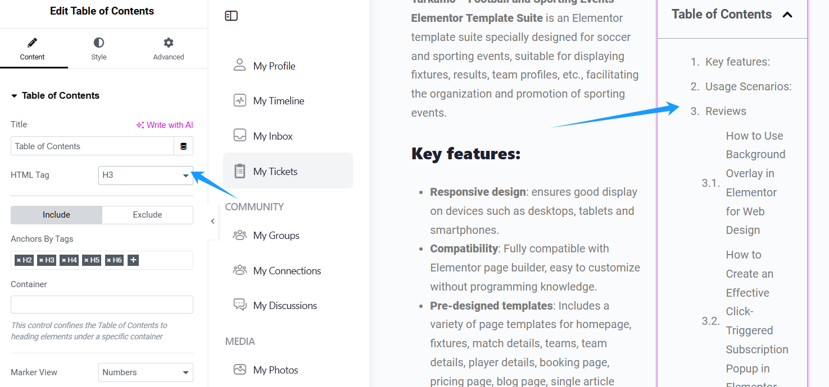Collapse the Table of Contents widget
This screenshot has width=829, height=387.
coord(787,14)
